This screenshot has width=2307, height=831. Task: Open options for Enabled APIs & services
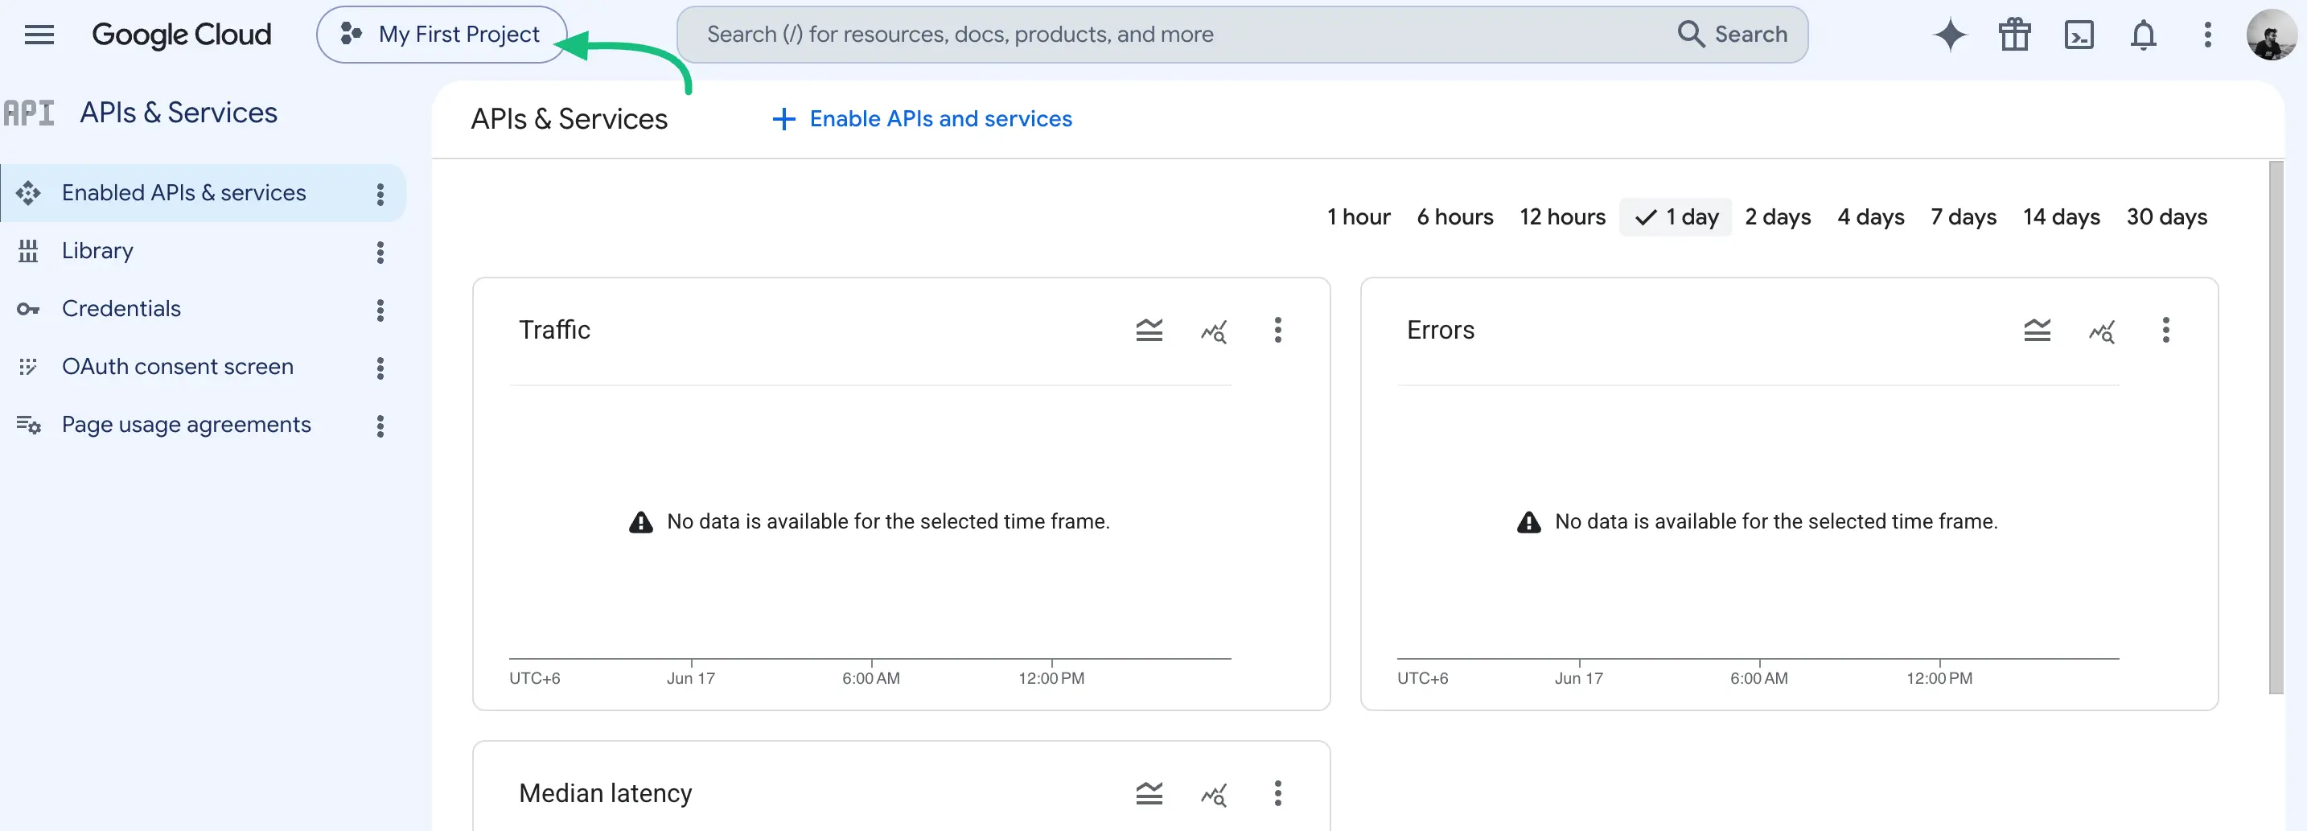click(380, 195)
